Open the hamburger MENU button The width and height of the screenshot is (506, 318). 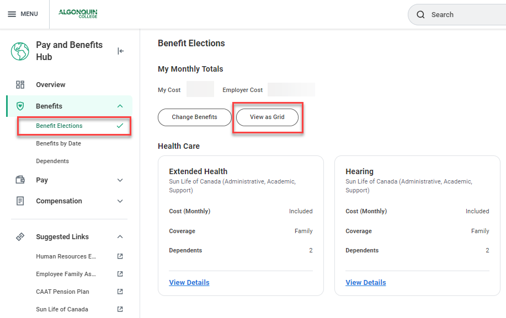tap(23, 14)
